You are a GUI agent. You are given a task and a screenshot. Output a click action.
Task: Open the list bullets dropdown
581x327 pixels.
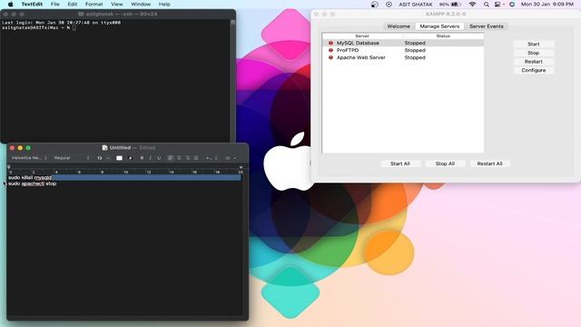(230, 158)
